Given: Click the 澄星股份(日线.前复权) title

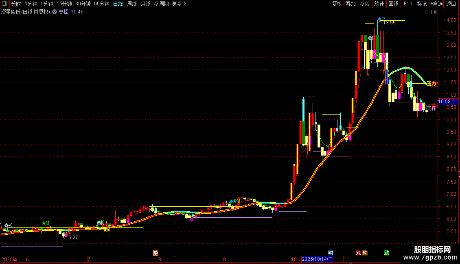Looking at the screenshot, I should [26, 12].
